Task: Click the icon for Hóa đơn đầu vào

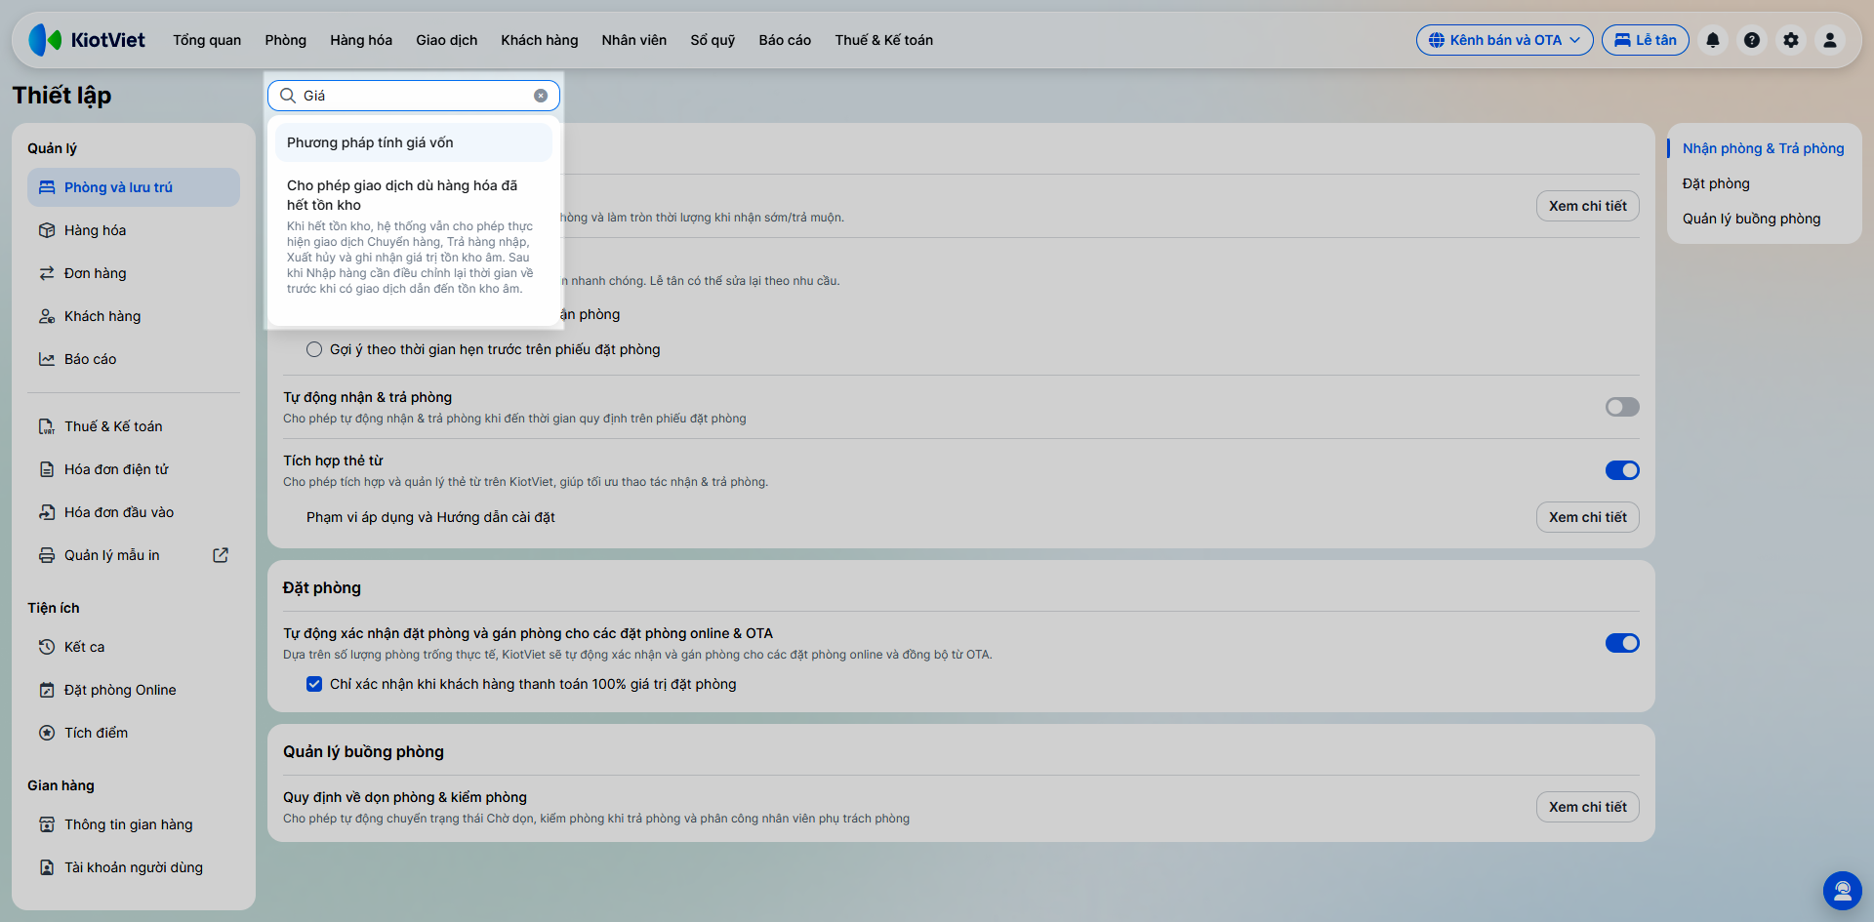Action: pos(47,512)
